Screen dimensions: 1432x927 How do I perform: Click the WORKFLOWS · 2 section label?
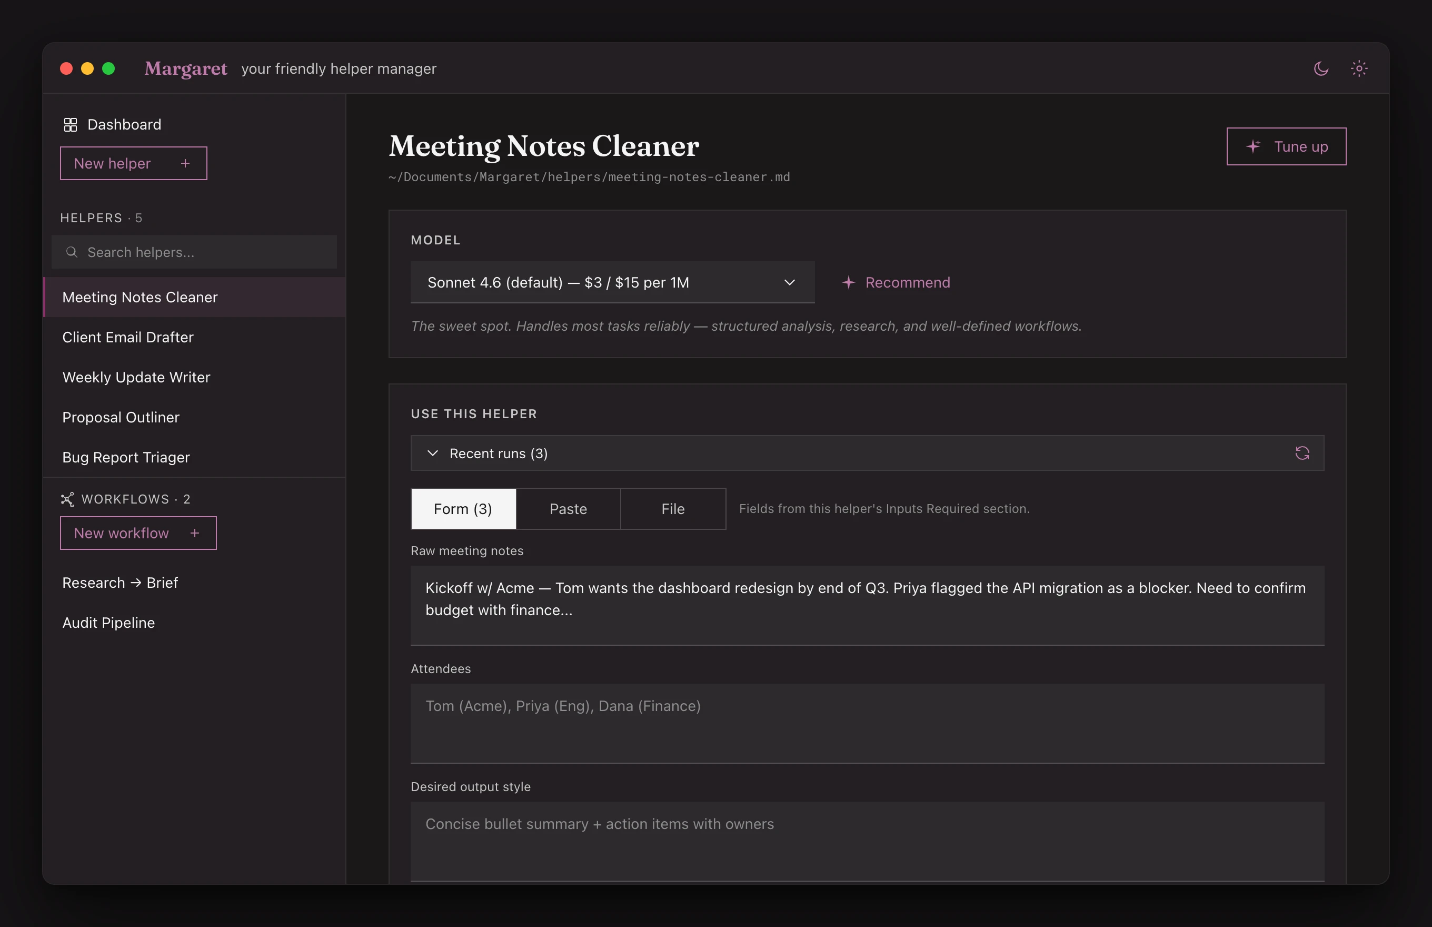coord(136,499)
